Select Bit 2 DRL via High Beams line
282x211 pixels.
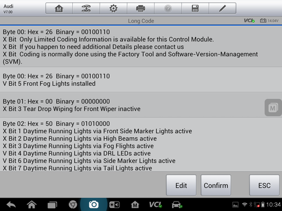tap(80, 138)
